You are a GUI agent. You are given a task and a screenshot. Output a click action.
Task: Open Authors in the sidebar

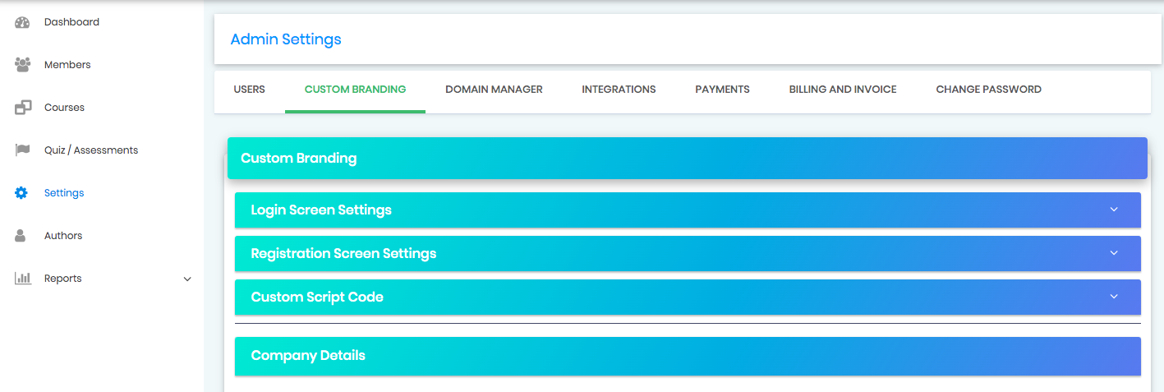point(63,236)
